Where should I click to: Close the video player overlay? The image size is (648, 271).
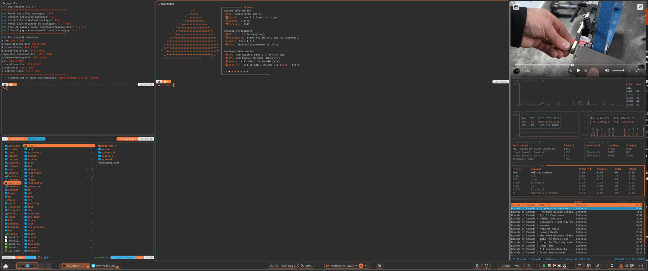pyautogui.click(x=640, y=7)
